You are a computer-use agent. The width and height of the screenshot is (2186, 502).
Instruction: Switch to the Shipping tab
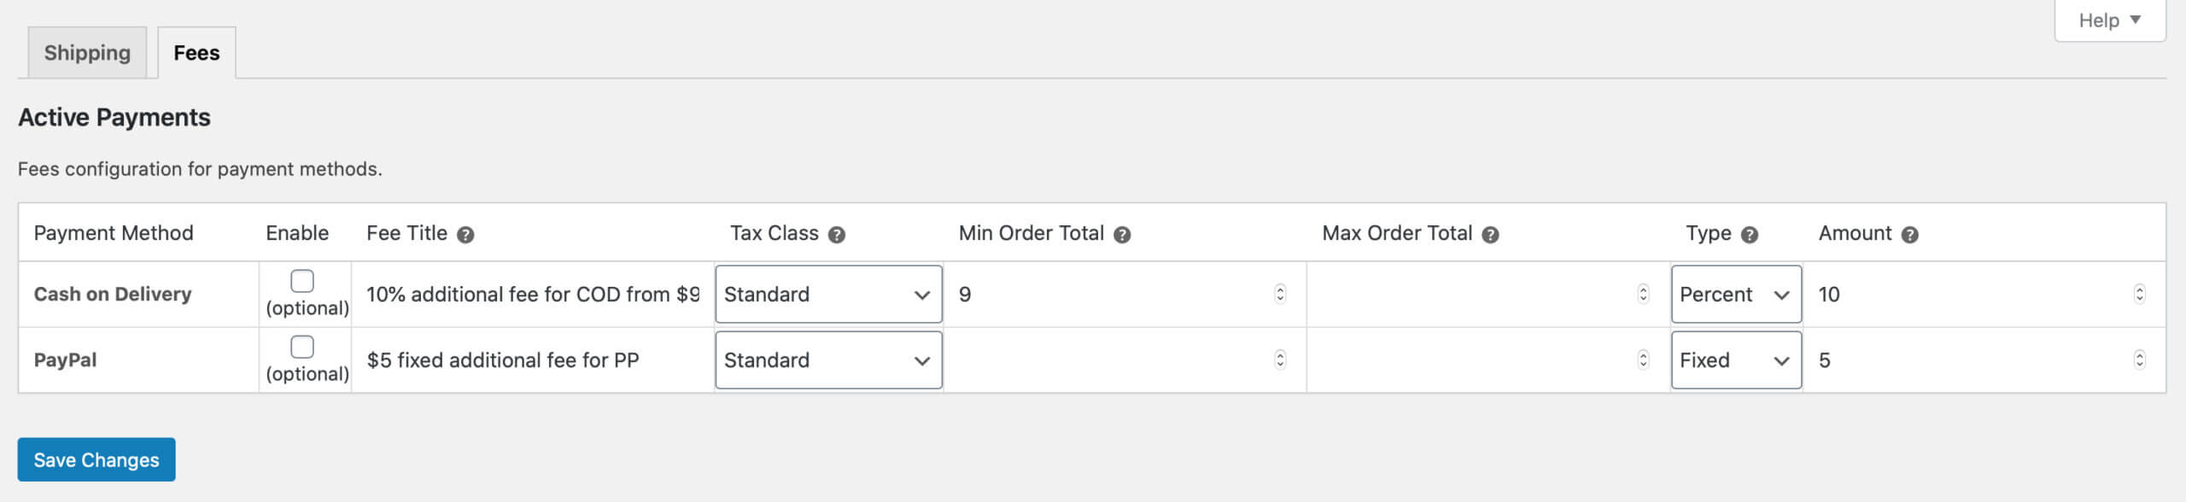(87, 53)
